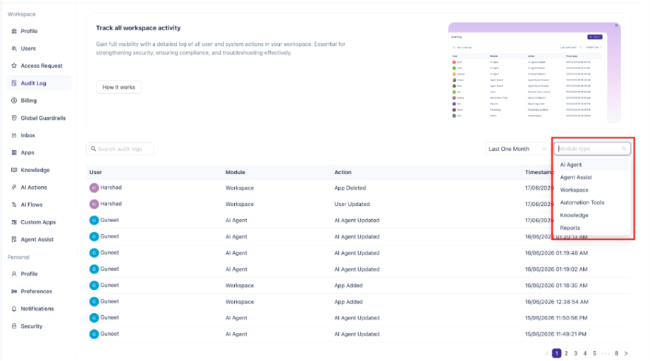Viewport: 650px width, 361px height.
Task: Open the Billing sidebar label
Action: click(x=29, y=101)
